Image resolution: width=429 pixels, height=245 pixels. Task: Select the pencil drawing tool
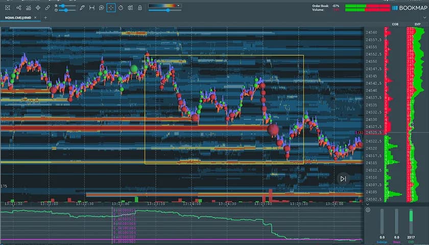82,8
